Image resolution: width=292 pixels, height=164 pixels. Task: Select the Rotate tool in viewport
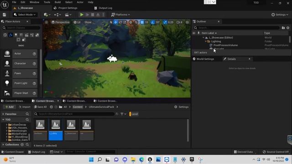tap(120, 22)
